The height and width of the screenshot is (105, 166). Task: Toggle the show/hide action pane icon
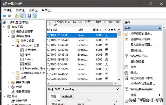35,16
